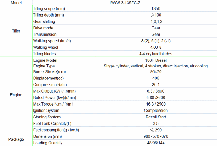Select the 1WG6.3-135FC-Z model value cell
This screenshot has height=146, width=217.
pos(156,3)
